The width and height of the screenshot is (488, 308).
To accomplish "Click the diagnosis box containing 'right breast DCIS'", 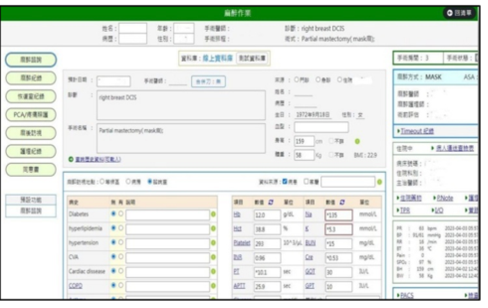I will (181, 105).
